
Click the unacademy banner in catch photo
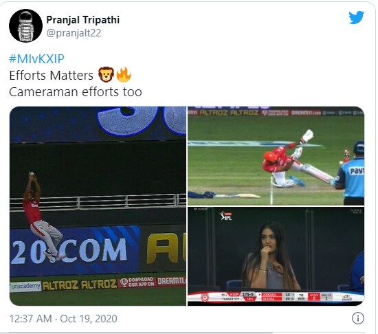[x=25, y=287]
